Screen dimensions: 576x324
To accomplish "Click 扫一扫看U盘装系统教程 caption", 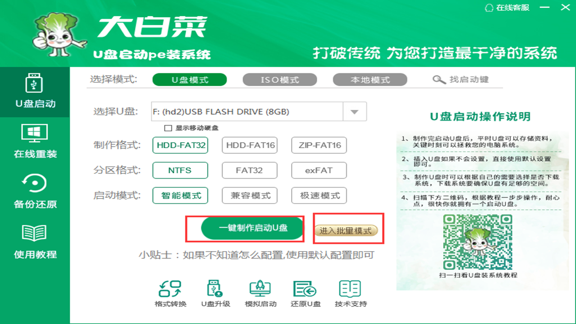I will coord(478,275).
